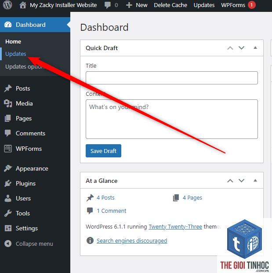Open Updates options submenu item
Screen dimensions: 272x273
(x=25, y=67)
